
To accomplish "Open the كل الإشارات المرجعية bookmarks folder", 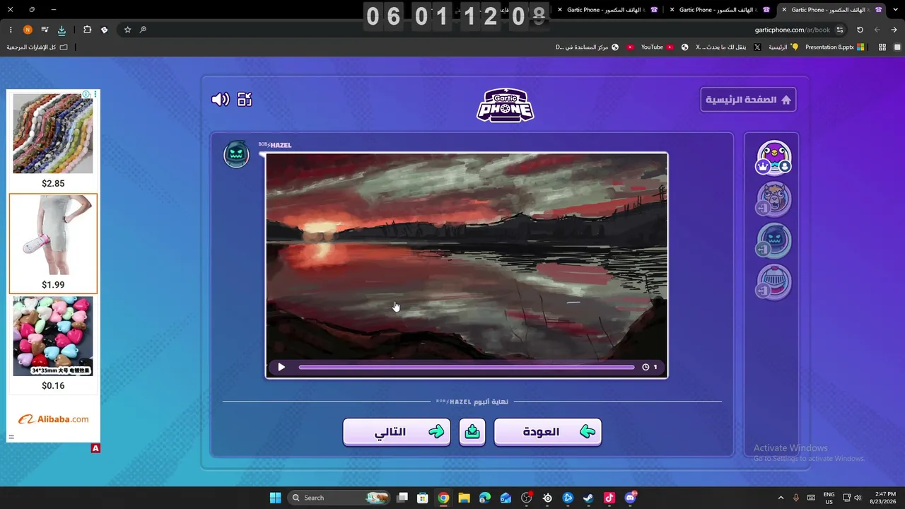I will click(x=37, y=47).
